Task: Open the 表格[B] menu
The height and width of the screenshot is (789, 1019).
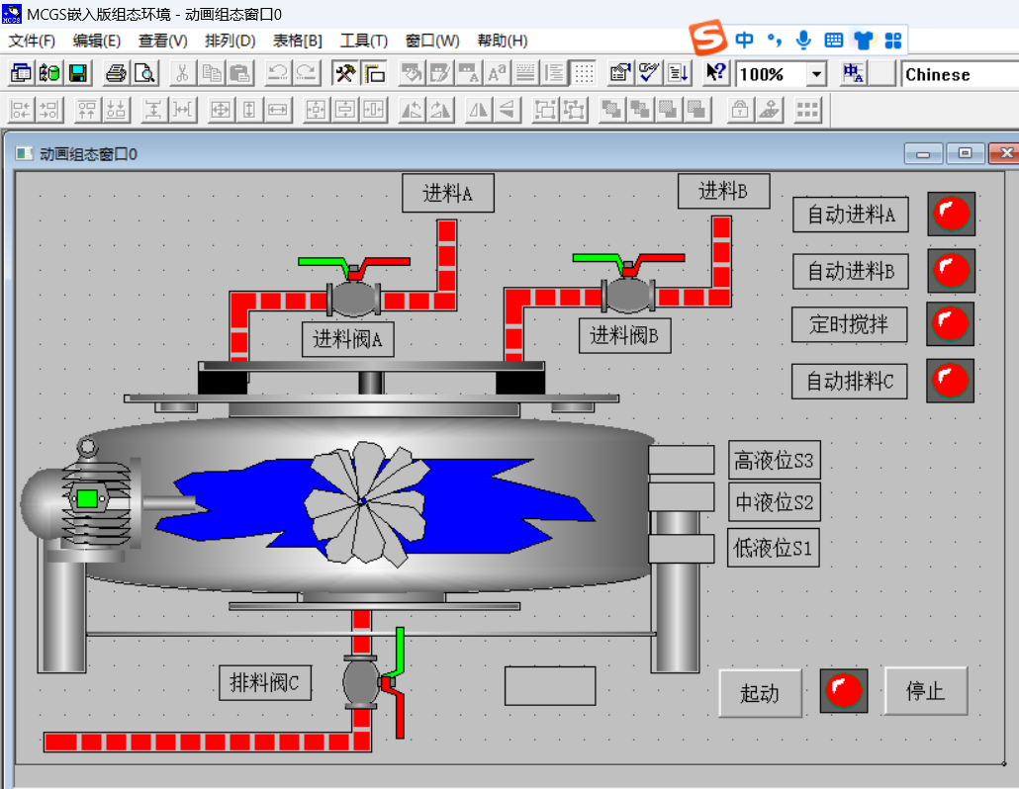Action: point(297,41)
